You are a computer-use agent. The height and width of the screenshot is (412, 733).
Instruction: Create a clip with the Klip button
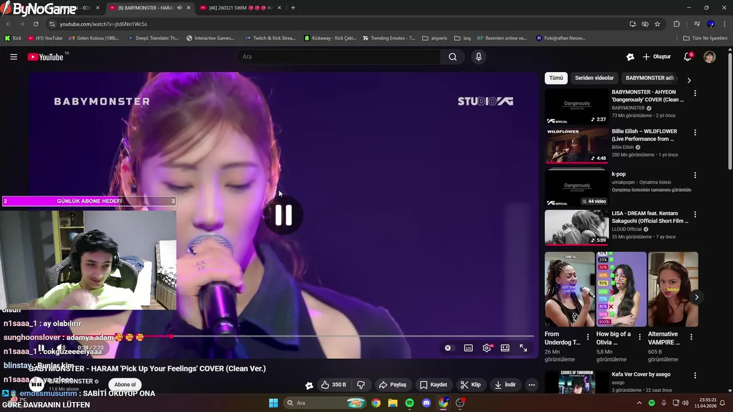pos(471,385)
